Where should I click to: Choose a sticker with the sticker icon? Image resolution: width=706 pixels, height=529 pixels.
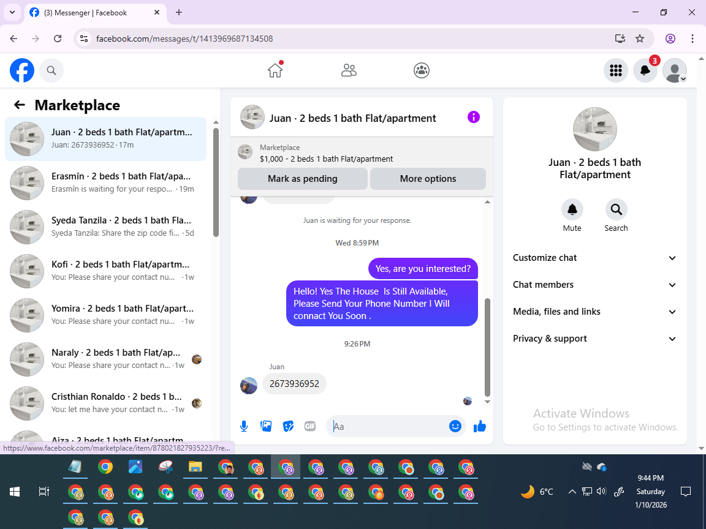pos(288,426)
